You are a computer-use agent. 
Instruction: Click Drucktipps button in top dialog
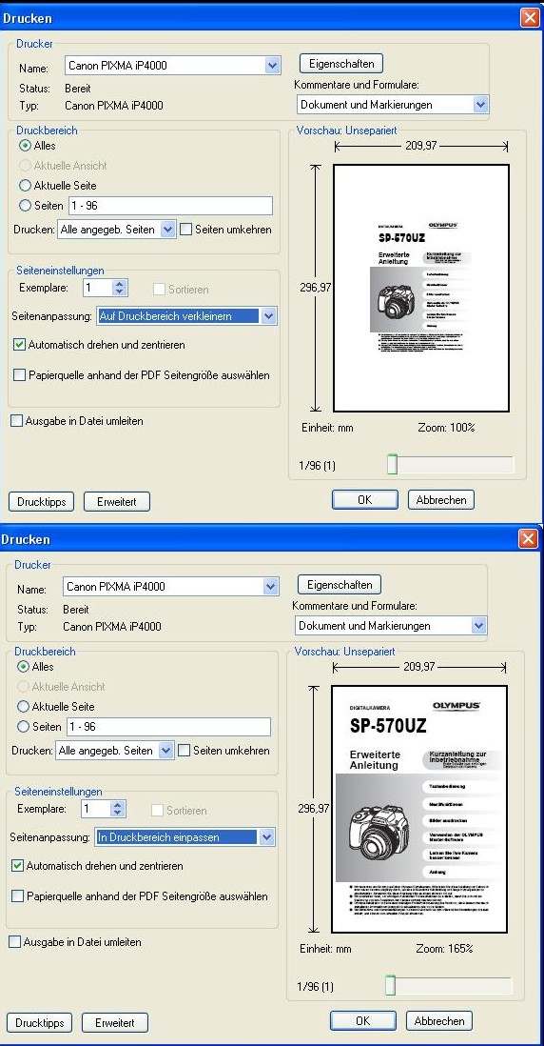click(41, 502)
